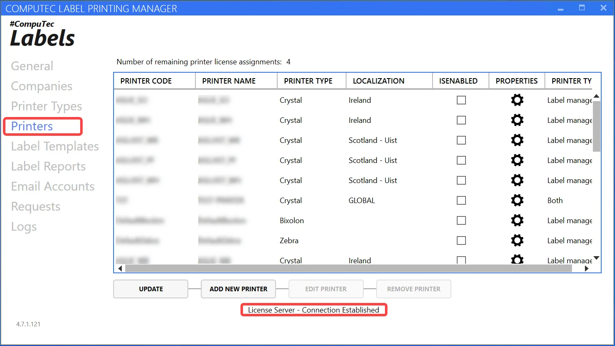Open properties gear in first Ireland row

(x=517, y=100)
